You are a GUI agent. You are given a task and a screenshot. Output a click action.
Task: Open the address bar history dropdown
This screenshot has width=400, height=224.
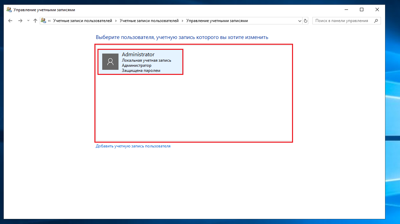coord(300,21)
